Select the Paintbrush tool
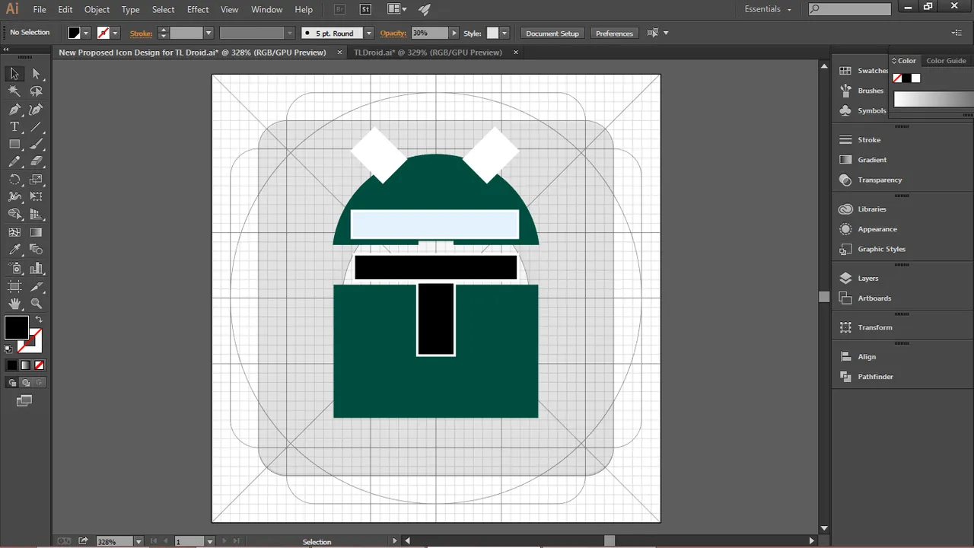This screenshot has height=548, width=974. (x=36, y=144)
